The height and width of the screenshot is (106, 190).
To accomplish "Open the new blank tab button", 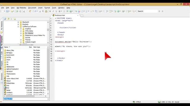I will click(x=82, y=16).
